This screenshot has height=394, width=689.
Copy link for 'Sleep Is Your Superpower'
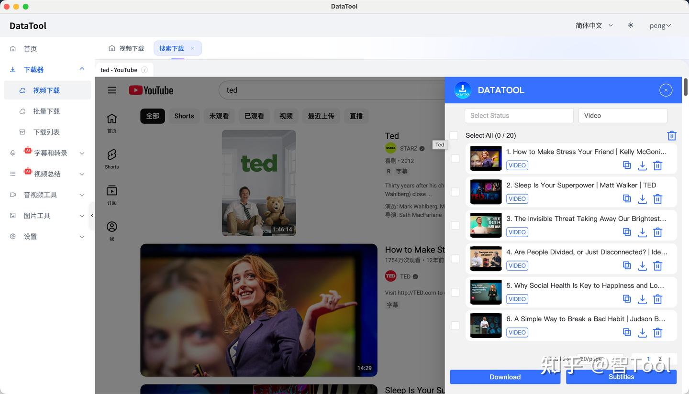(627, 199)
